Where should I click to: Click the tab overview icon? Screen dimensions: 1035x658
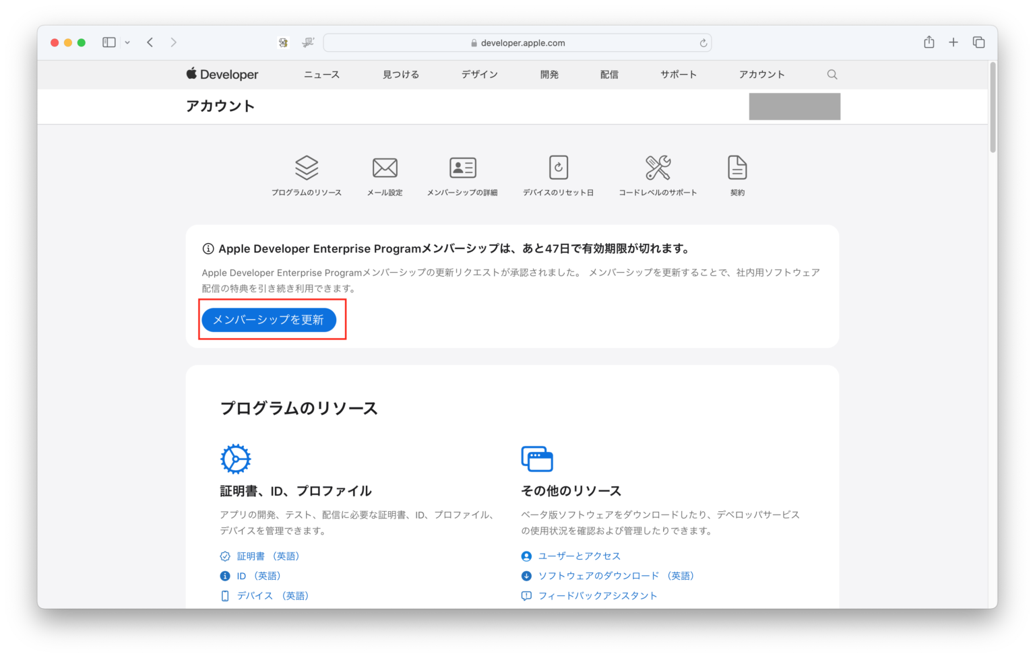click(978, 42)
